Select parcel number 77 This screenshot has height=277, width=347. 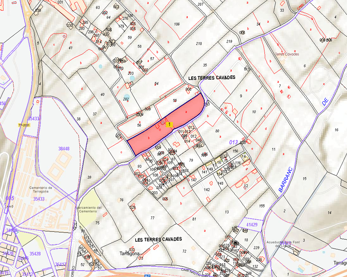[x=152, y=218]
